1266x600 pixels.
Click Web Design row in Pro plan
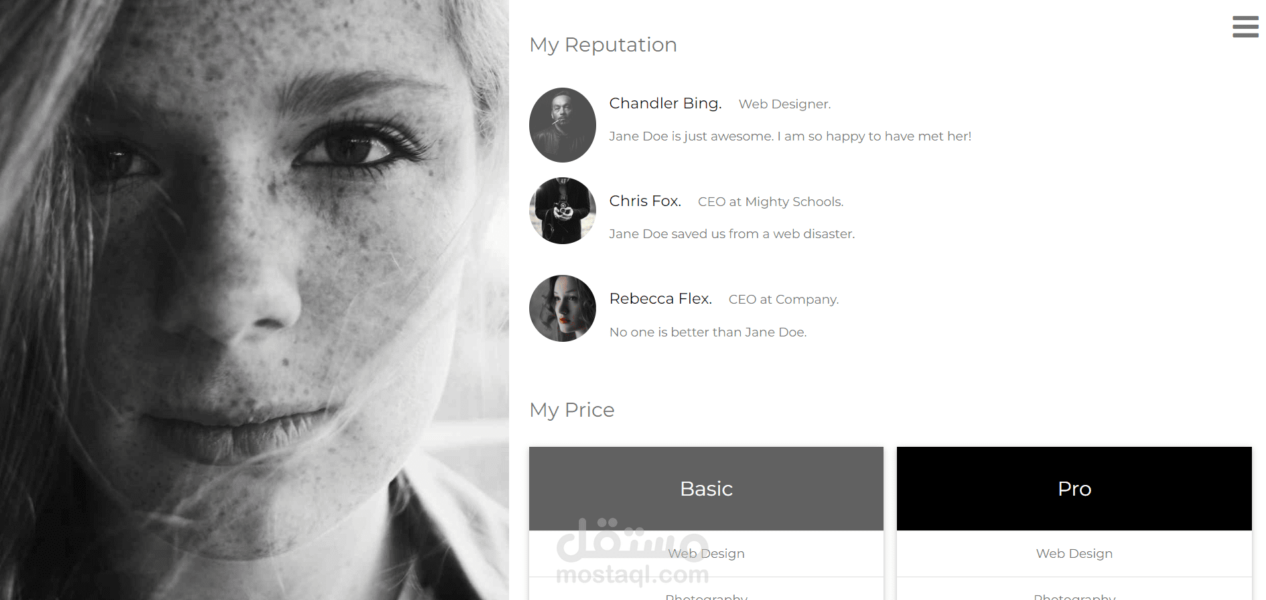(x=1074, y=554)
